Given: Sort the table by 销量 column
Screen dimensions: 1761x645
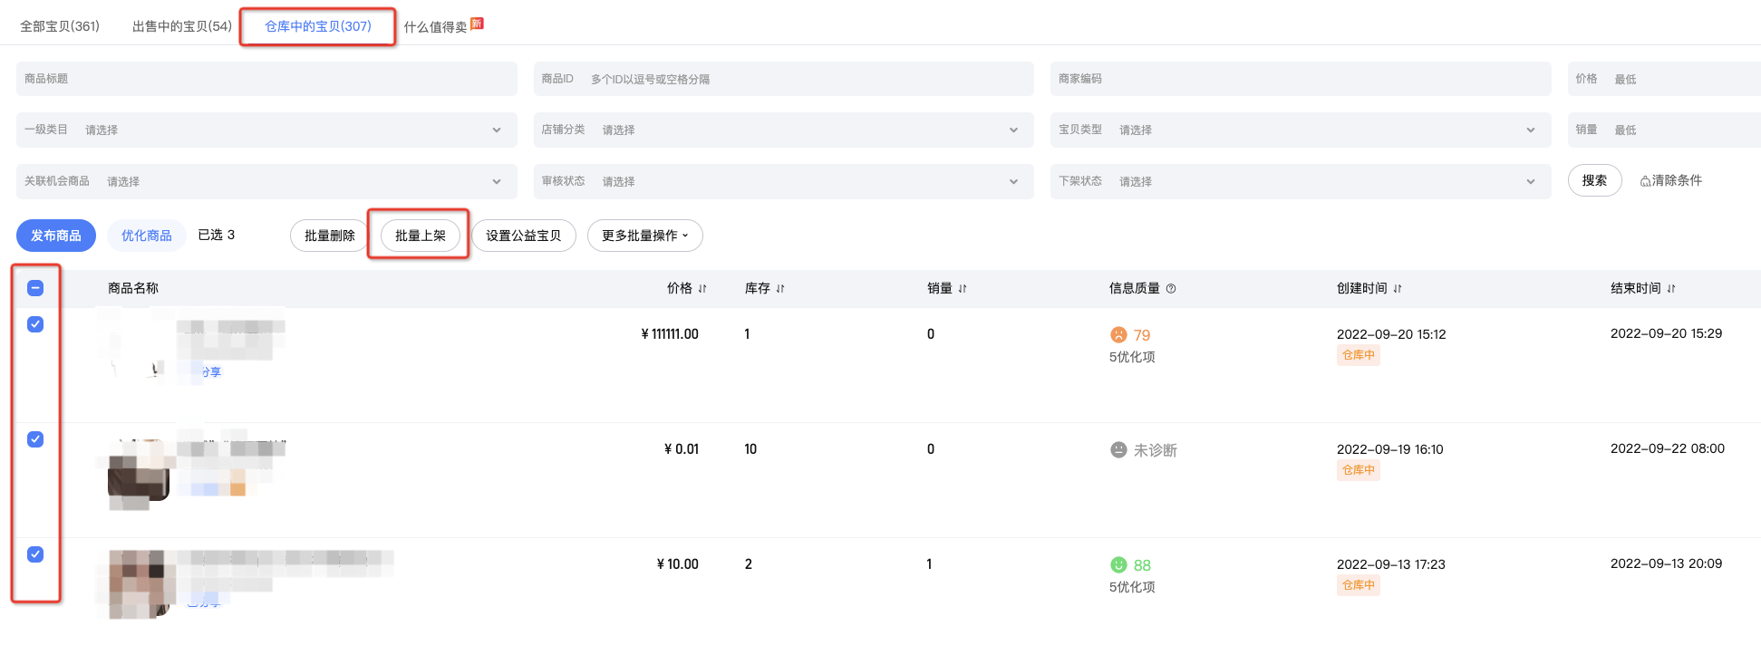Looking at the screenshot, I should point(963,289).
